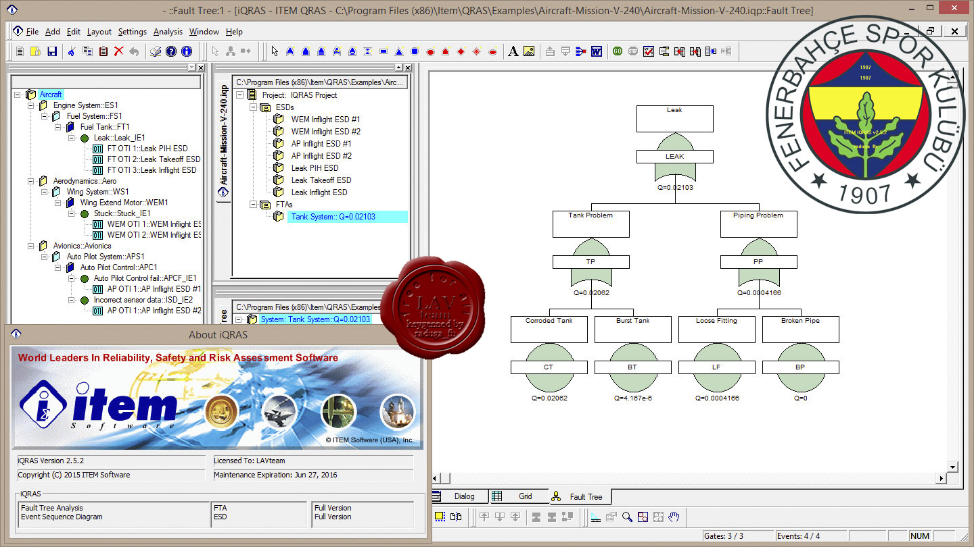Click the Print toolbar icon

point(155,51)
